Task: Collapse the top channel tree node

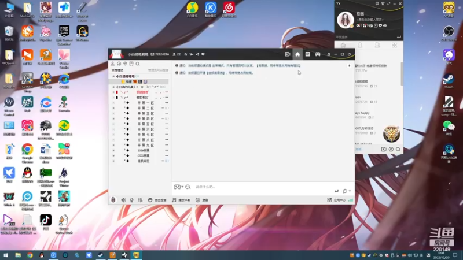Action: click(x=113, y=76)
